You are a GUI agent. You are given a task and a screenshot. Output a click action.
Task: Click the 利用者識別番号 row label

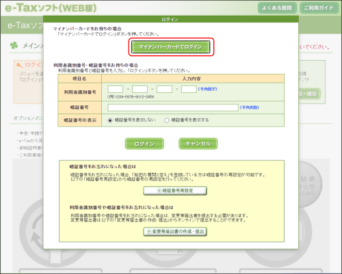tap(79, 92)
